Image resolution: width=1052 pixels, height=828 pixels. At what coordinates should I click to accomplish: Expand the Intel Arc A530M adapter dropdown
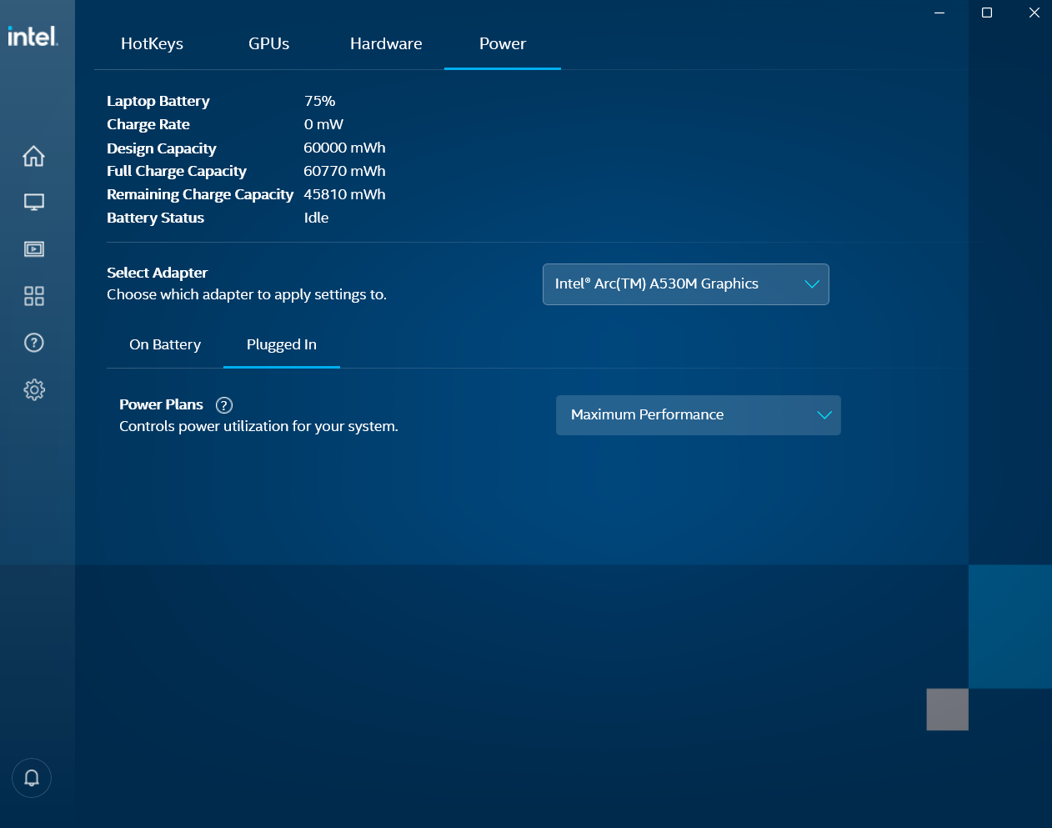click(685, 284)
